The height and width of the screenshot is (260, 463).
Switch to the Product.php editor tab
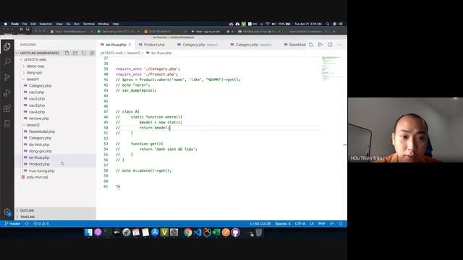pyautogui.click(x=154, y=45)
